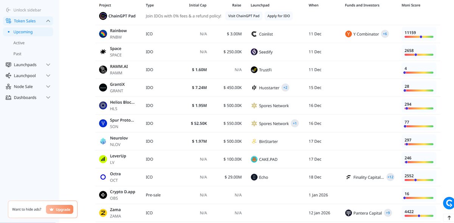Sort table by the Moni Score column
Screen dimensions: 454x223
click(x=411, y=5)
